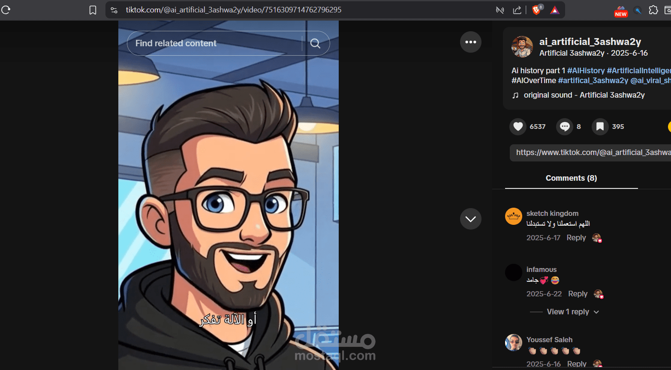The image size is (671, 370).
Task: Open the extension with the NEW badge
Action: point(620,11)
